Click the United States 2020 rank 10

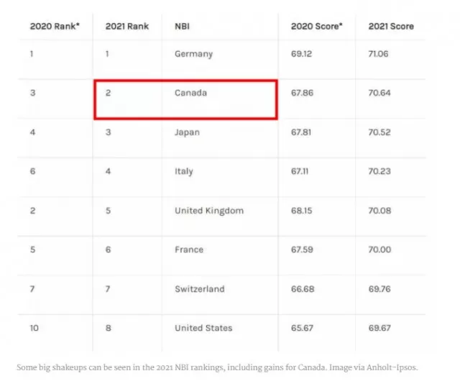click(x=34, y=329)
